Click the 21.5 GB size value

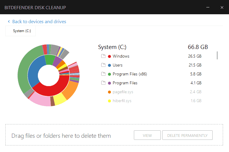tap(195, 65)
